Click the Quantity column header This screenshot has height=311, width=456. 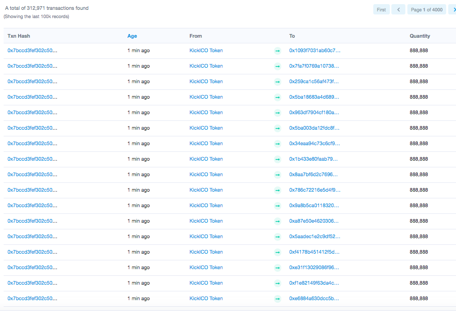(420, 36)
